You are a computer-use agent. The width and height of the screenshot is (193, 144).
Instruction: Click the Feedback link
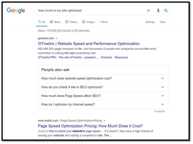coord(160,111)
